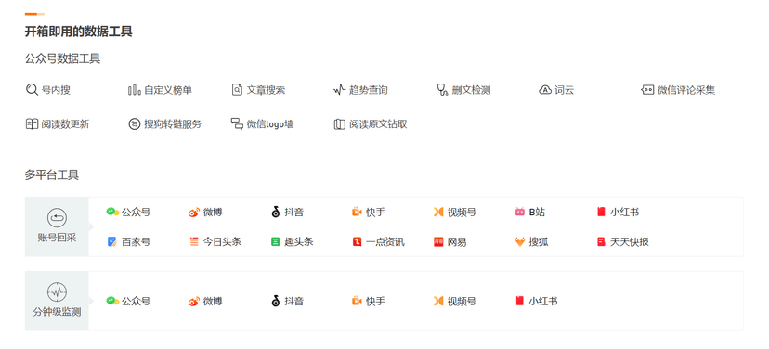Click 搜狐 fox icon
This screenshot has width=769, height=349.
[x=520, y=241]
